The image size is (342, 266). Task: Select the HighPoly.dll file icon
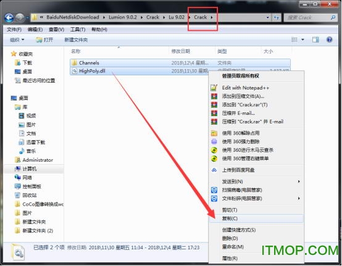(75, 71)
